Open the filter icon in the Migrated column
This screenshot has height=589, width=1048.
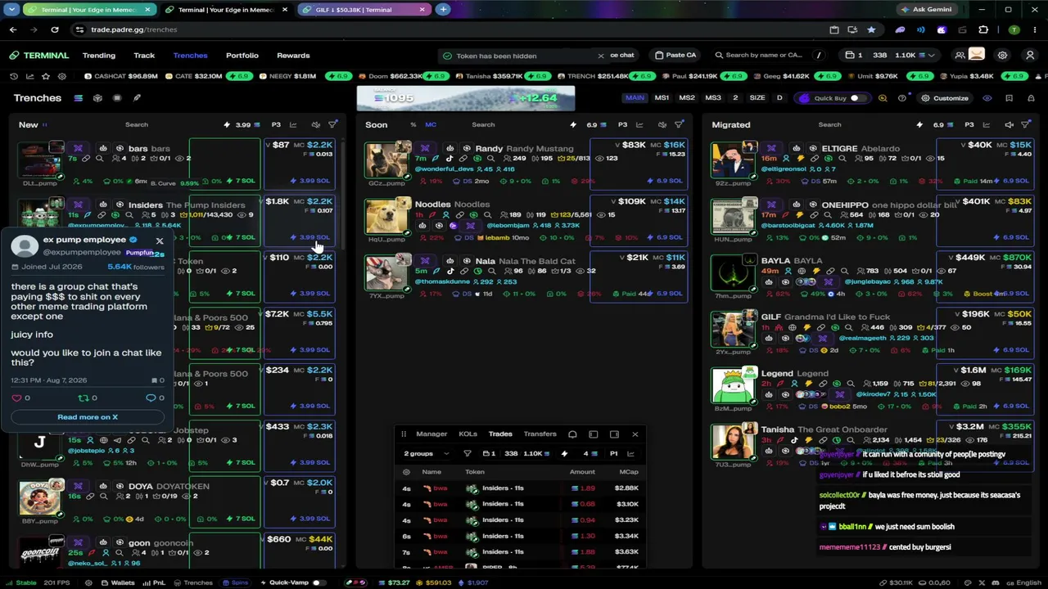(1025, 125)
